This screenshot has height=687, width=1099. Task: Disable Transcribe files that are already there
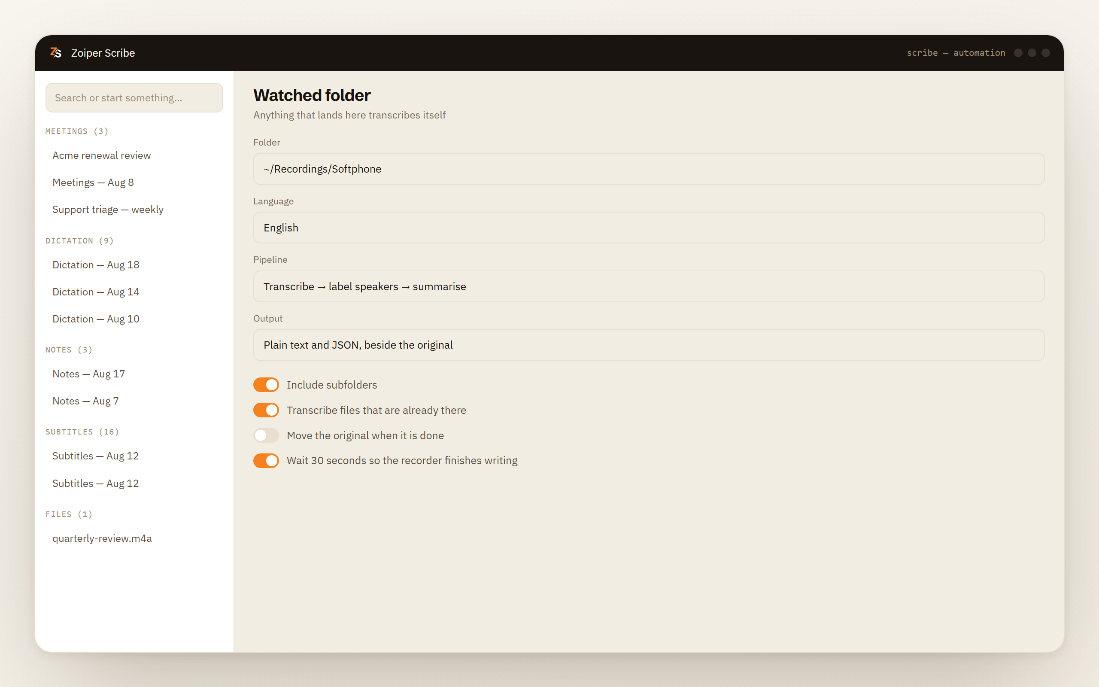[x=266, y=410]
